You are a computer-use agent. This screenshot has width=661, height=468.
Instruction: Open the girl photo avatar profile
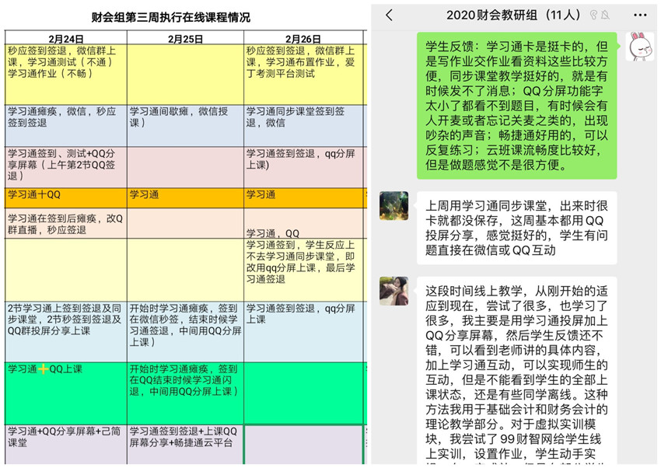393,291
